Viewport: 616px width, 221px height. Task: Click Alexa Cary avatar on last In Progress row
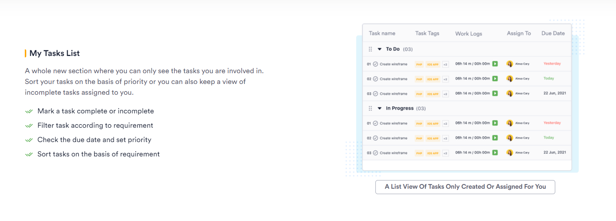pos(510,152)
